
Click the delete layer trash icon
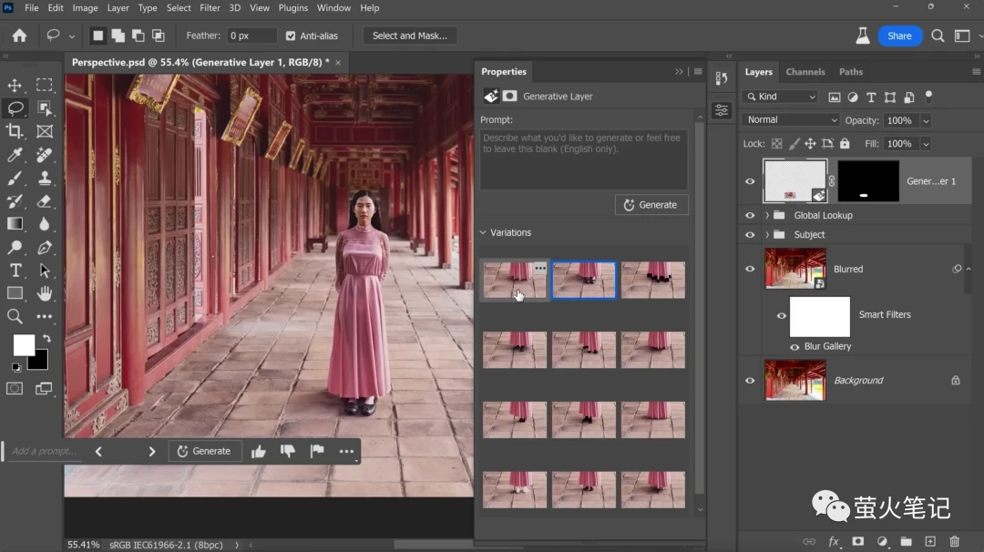[x=955, y=541]
